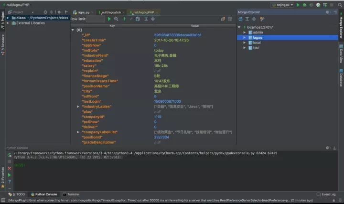Viewport: 344px width, 204px height.
Task: Execute current statement in Python console
Action: tap(9, 175)
